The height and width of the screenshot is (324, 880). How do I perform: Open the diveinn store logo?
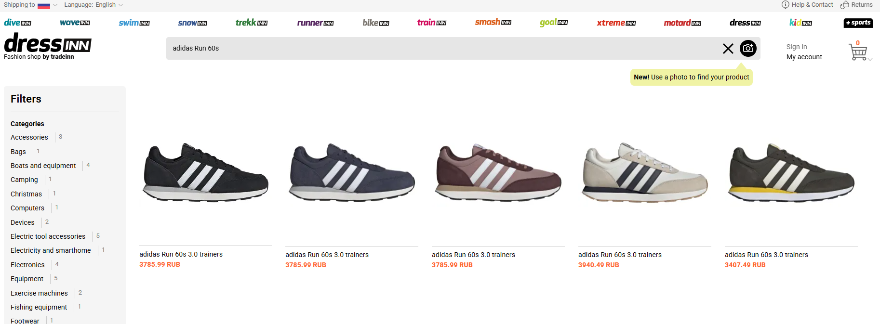[17, 23]
